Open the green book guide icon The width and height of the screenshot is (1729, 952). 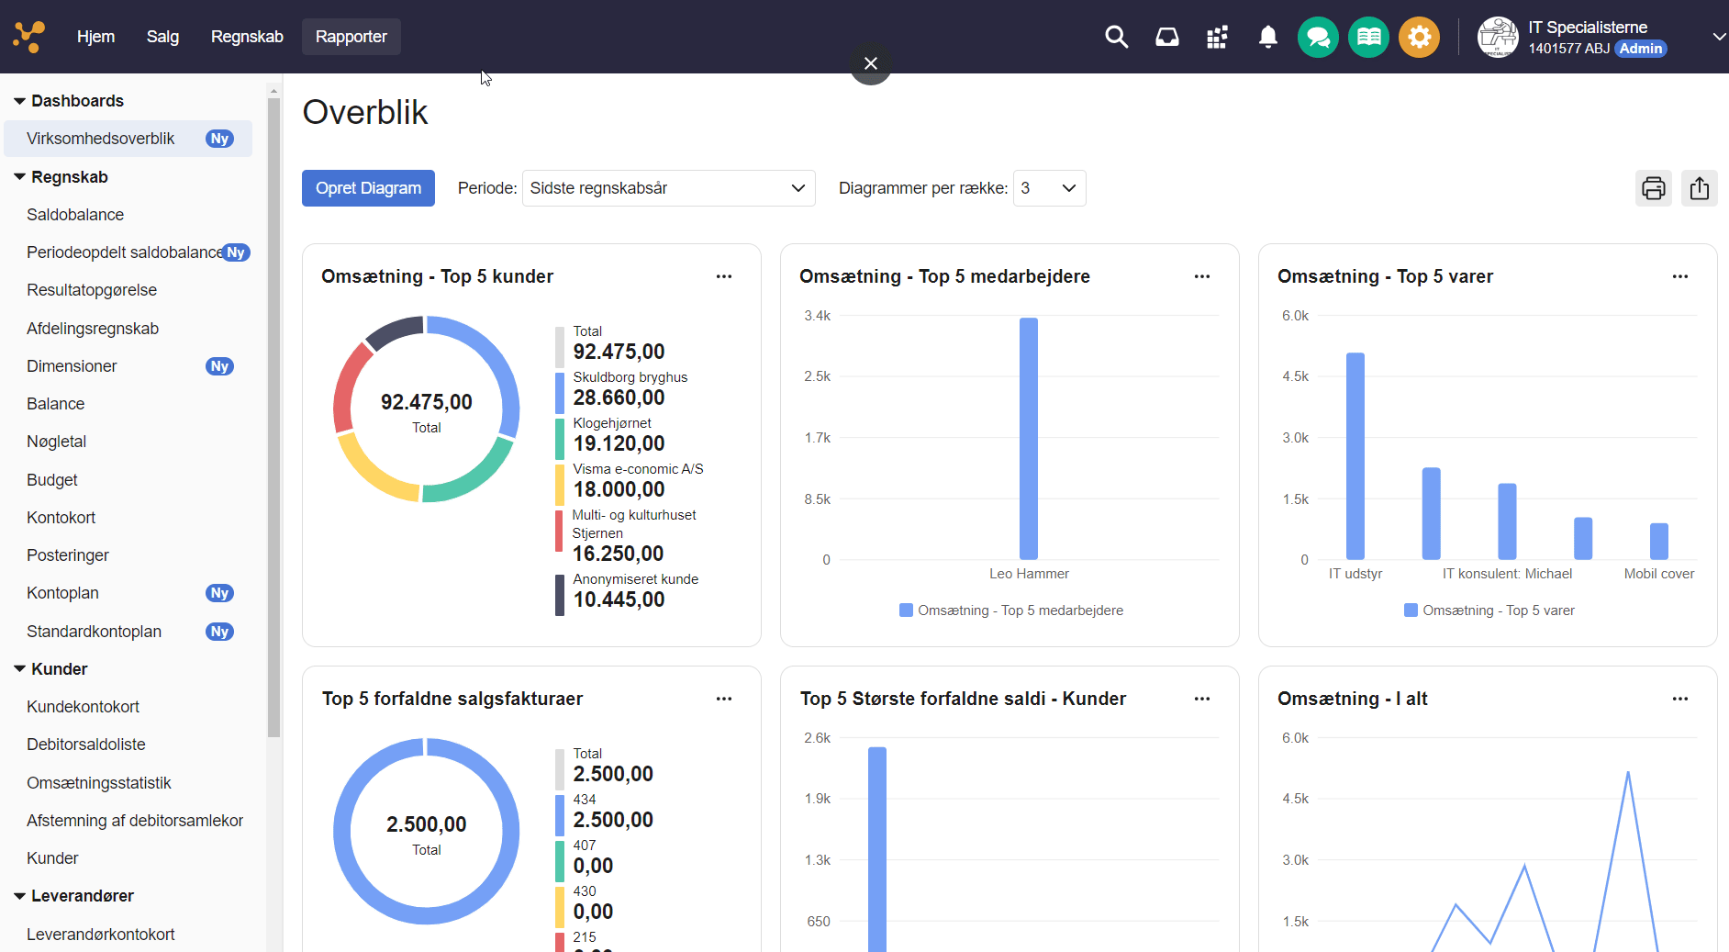point(1368,37)
